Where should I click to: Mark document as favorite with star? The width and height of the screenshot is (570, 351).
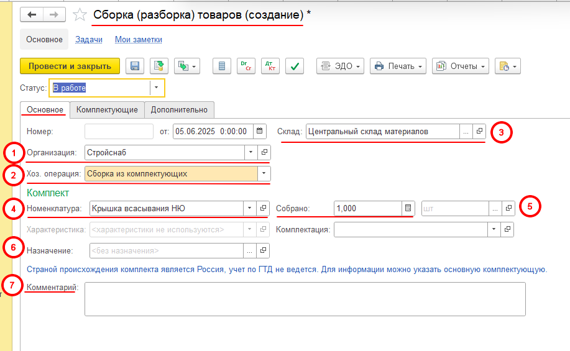tap(80, 14)
